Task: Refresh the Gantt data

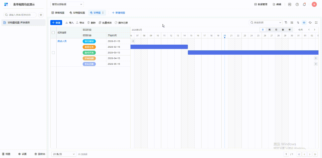Action: click(x=310, y=23)
